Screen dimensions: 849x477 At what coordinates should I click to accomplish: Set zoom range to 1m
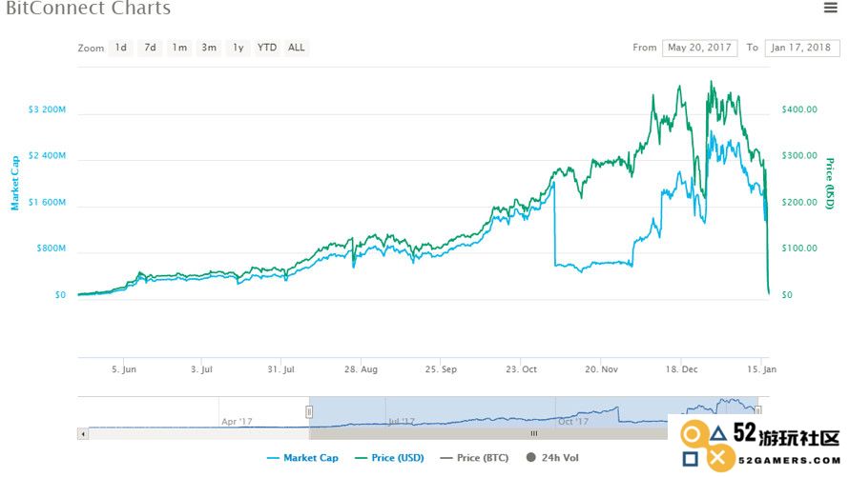coord(179,48)
